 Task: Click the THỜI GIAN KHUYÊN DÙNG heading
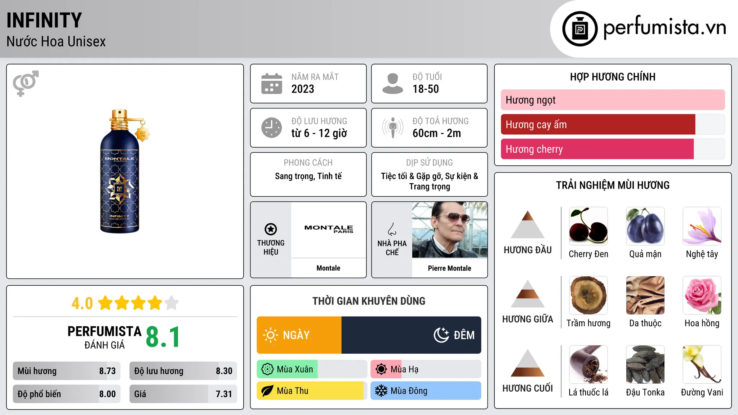(369, 301)
